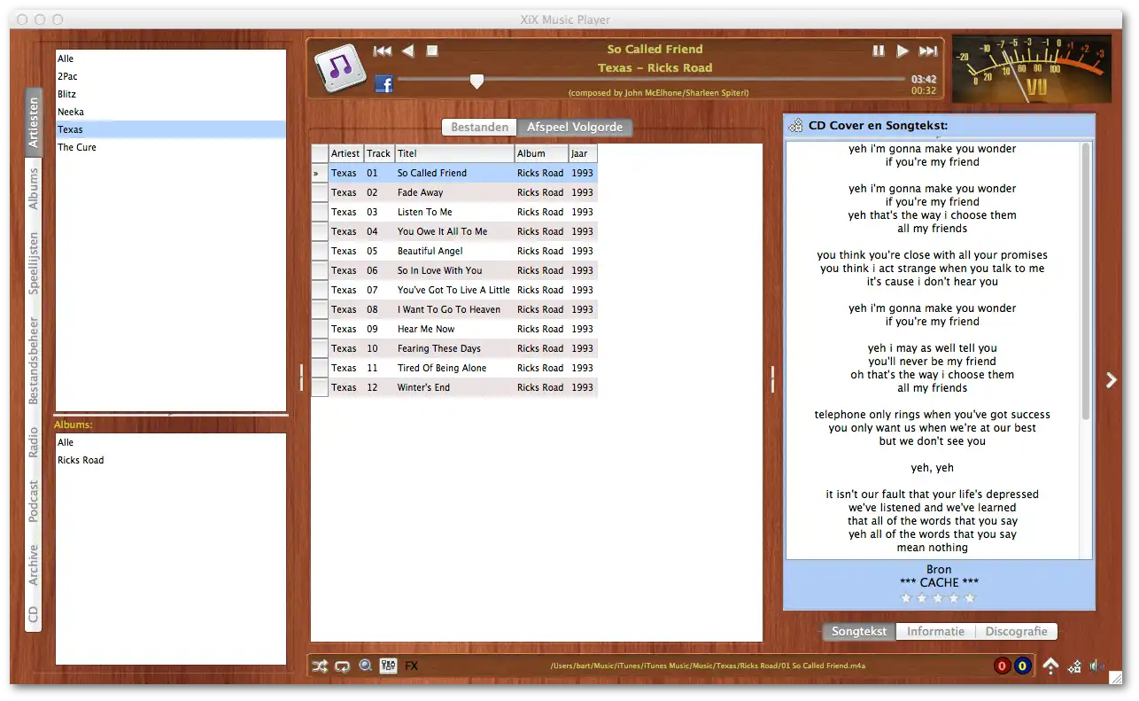Skip to the next track
Viewport: 1139px width, 701px height.
point(928,51)
